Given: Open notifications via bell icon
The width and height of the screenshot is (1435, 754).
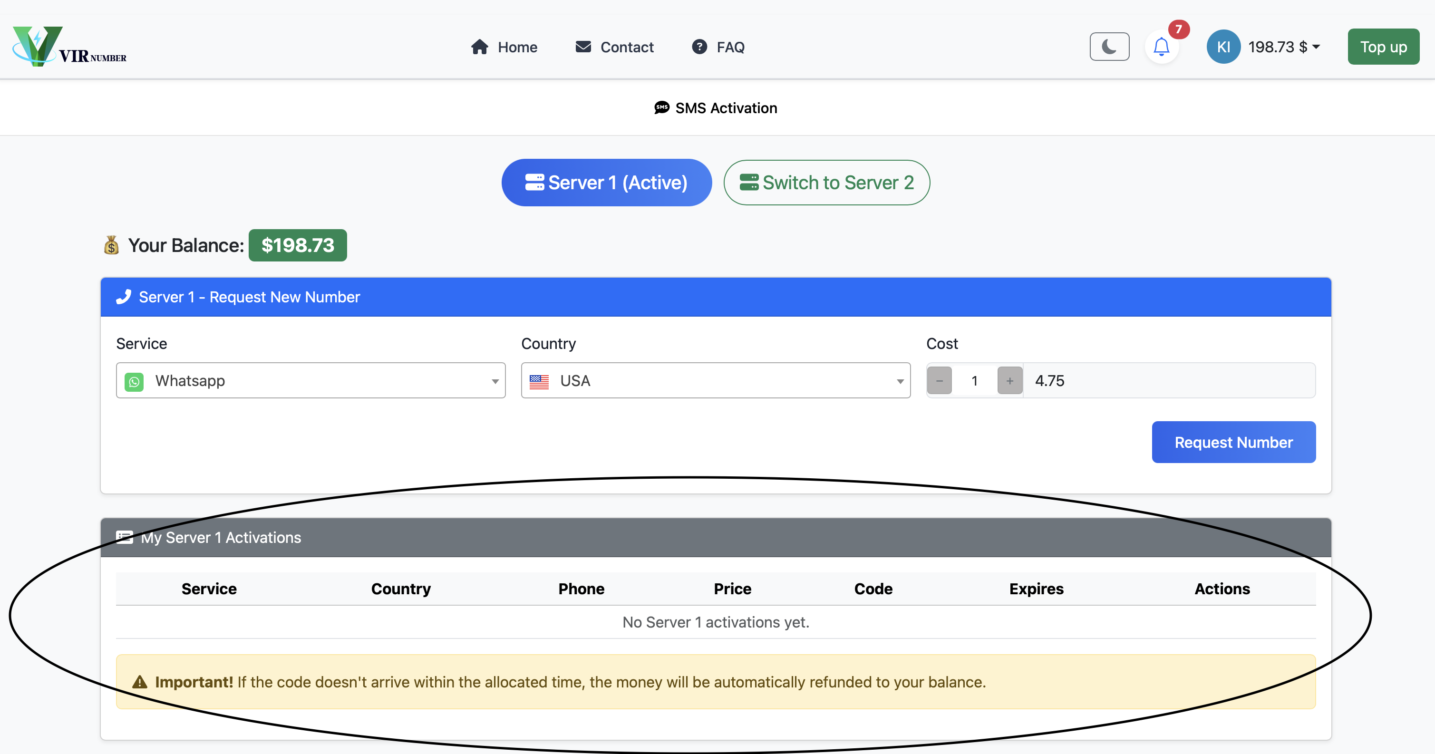Looking at the screenshot, I should [x=1161, y=47].
